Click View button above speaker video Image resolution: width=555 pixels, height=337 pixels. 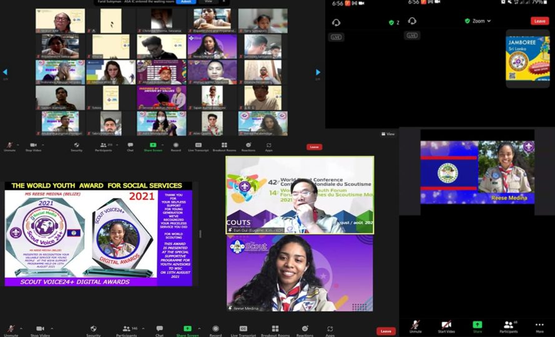coord(388,134)
